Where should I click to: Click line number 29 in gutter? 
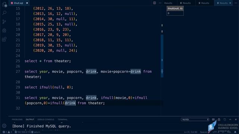[x=18, y=87]
